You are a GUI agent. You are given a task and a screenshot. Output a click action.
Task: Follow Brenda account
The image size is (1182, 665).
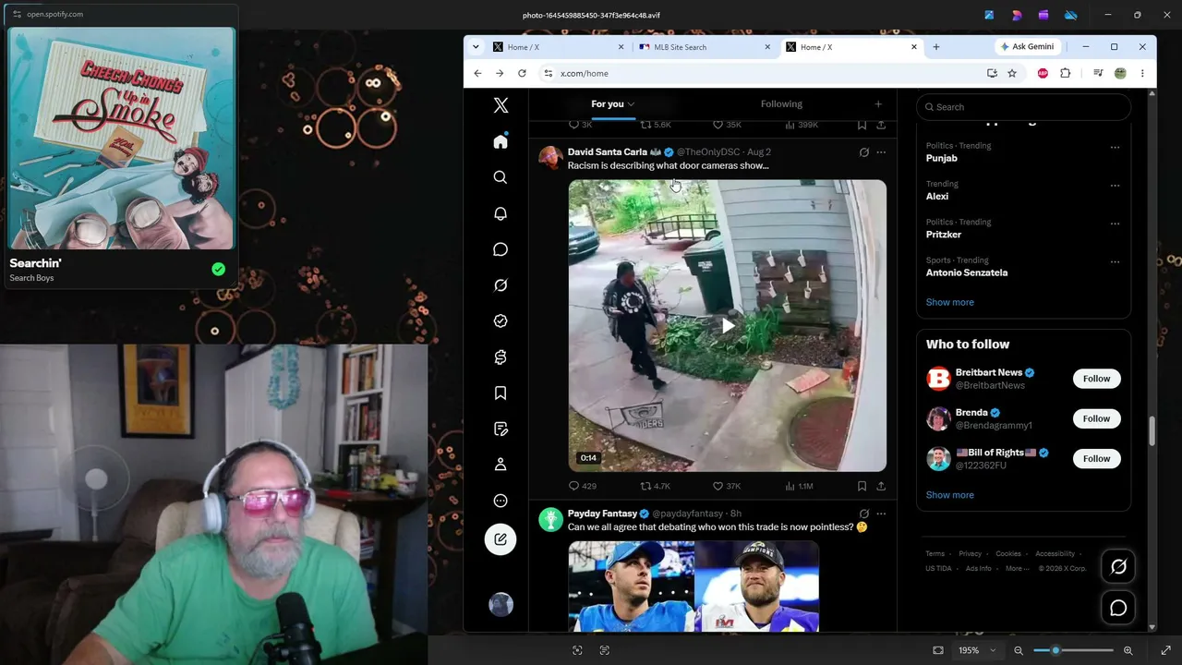1096,418
